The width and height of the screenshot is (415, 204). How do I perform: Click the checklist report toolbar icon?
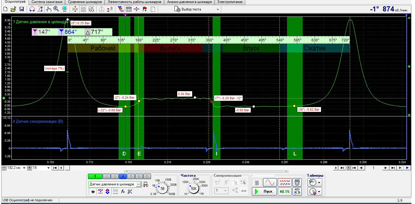point(153,9)
